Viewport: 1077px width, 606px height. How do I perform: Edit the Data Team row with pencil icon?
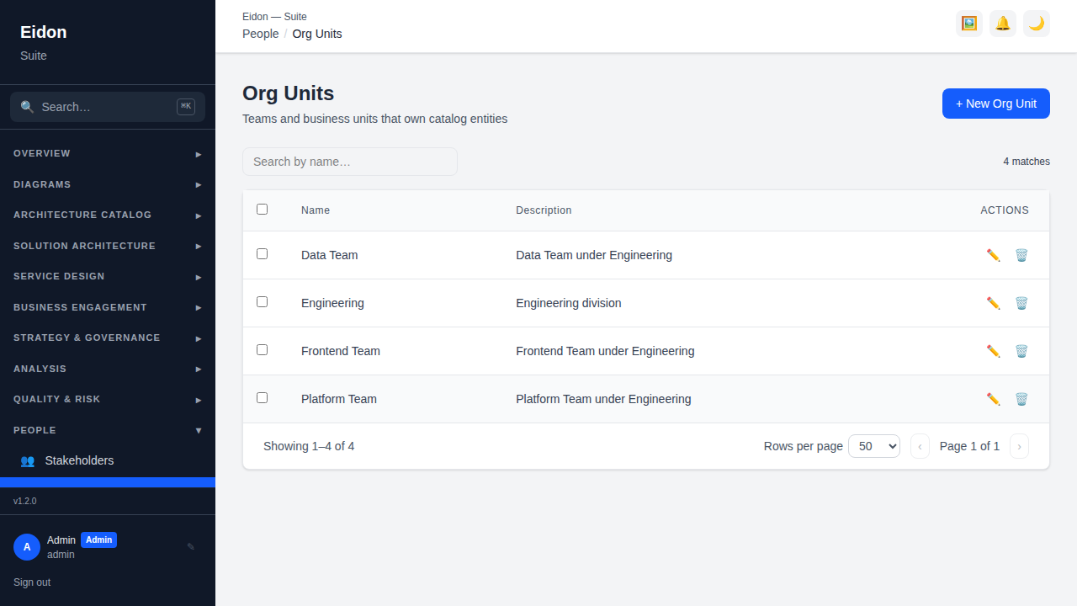pyautogui.click(x=994, y=255)
